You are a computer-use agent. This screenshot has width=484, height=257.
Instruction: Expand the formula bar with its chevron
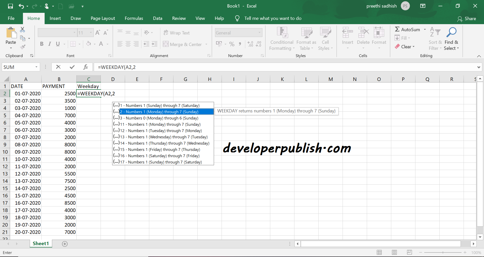(478, 67)
